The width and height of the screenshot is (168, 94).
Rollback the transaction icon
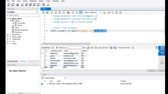click(77, 13)
